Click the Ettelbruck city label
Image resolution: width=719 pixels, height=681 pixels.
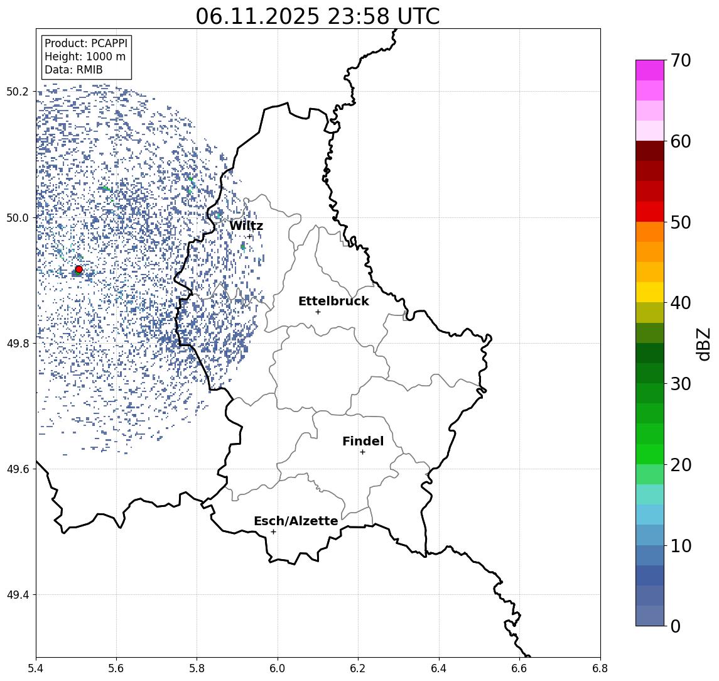(x=333, y=301)
